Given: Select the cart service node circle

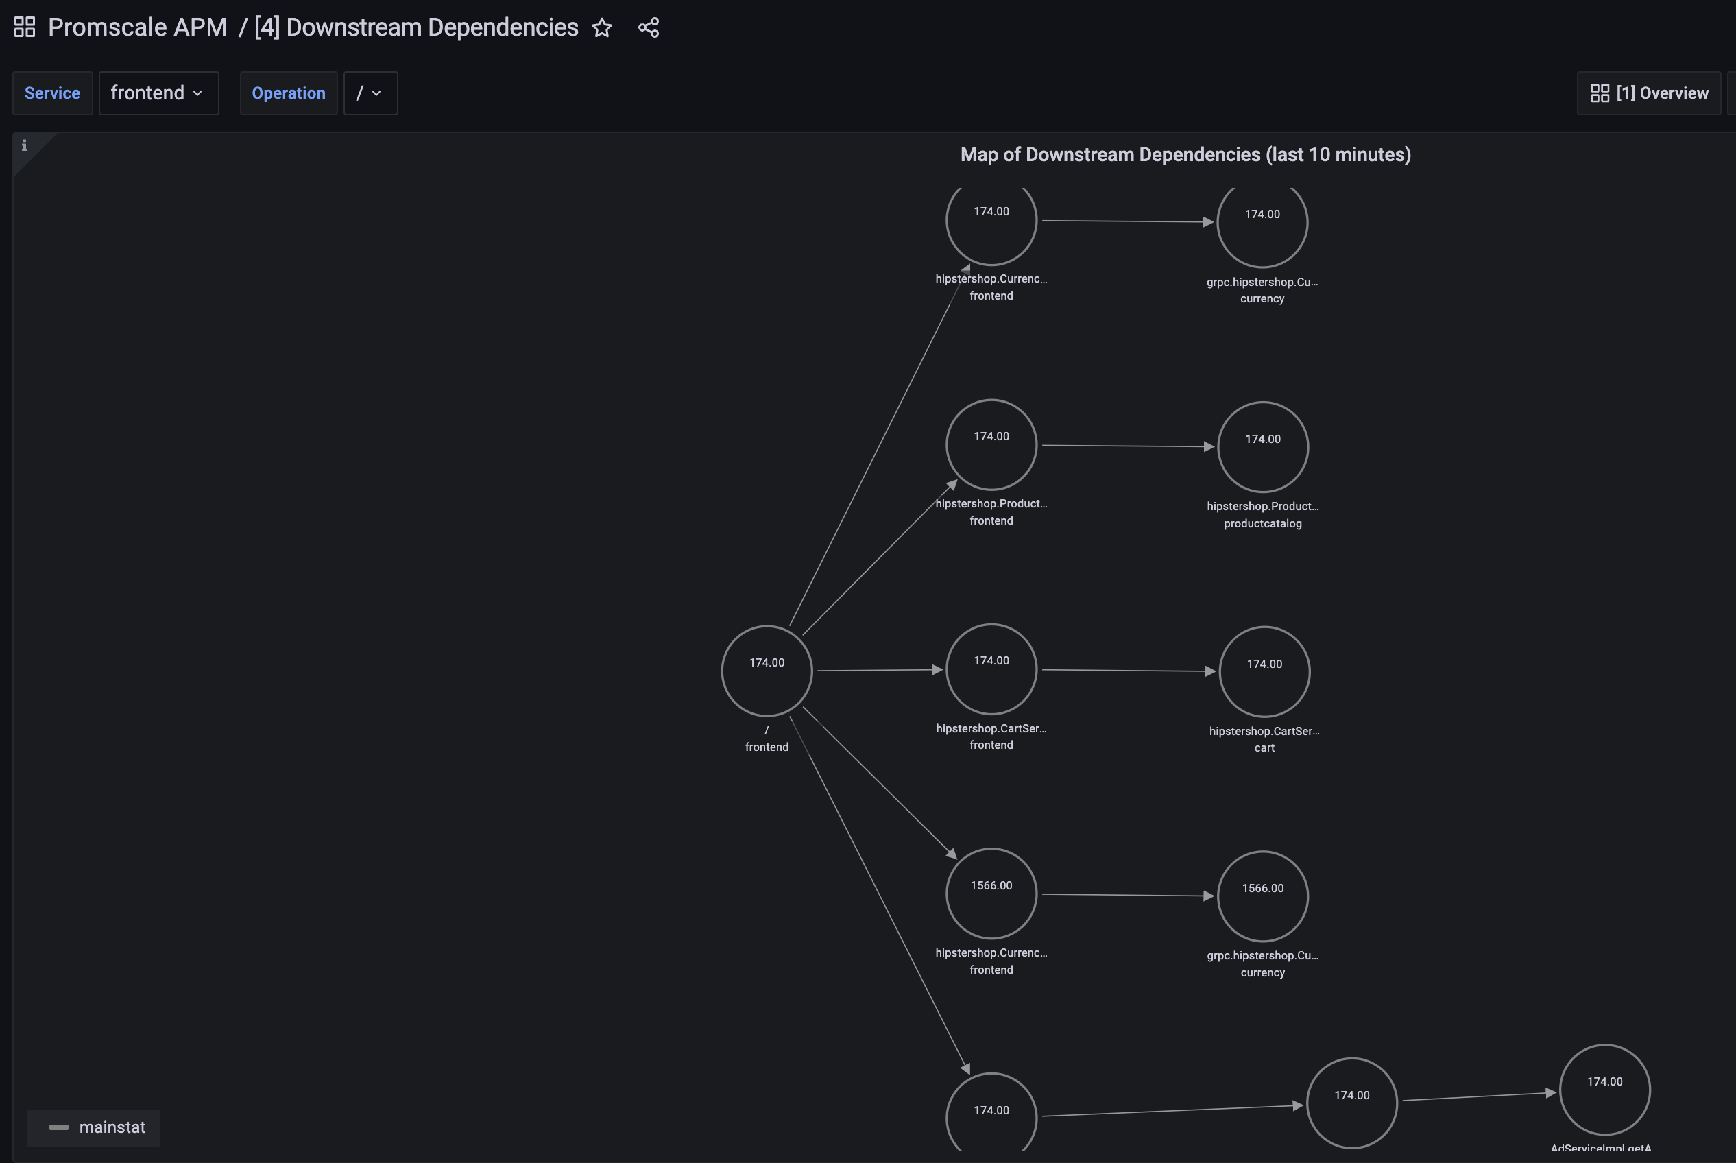Looking at the screenshot, I should tap(1264, 671).
